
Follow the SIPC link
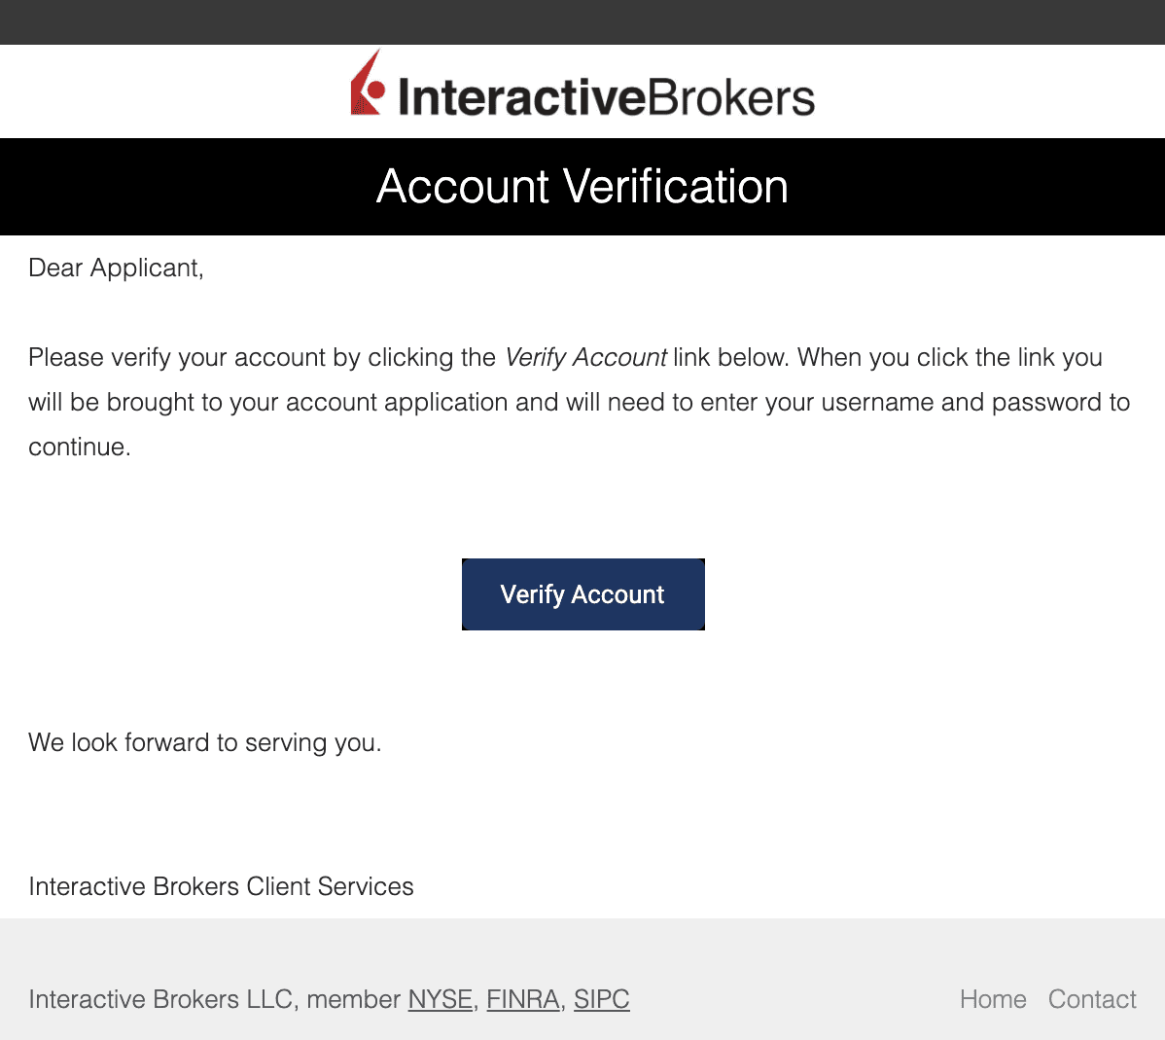click(601, 999)
